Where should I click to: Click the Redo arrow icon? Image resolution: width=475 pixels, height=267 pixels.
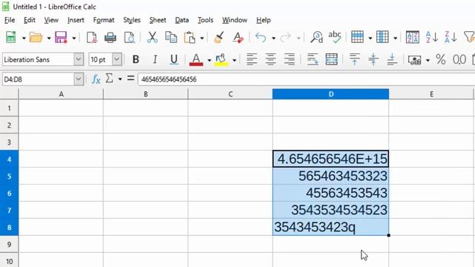[285, 38]
